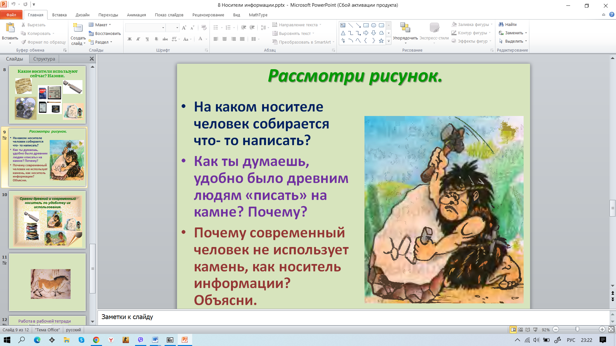Click the decrease list indent icon
616x346 pixels.
click(244, 28)
